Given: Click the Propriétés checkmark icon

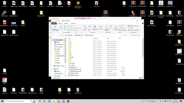Looking at the screenshot, I should point(116,27).
